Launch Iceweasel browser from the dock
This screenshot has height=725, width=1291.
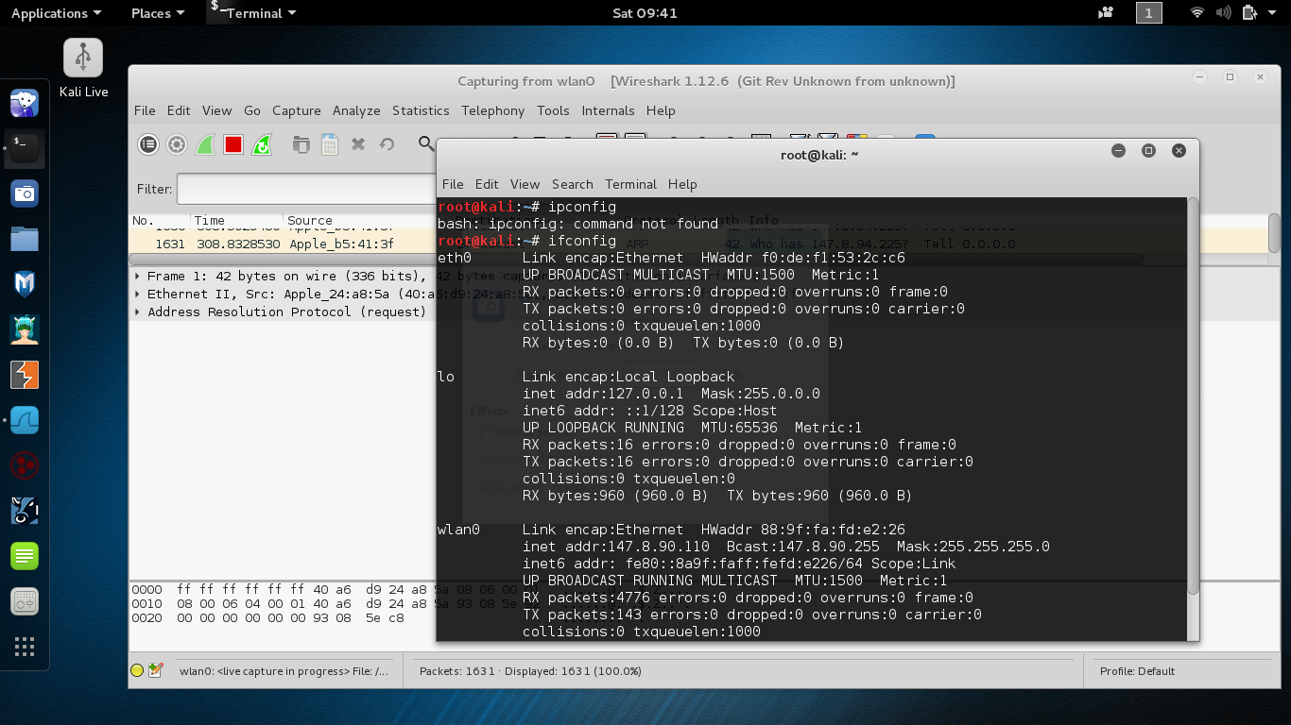(25, 102)
